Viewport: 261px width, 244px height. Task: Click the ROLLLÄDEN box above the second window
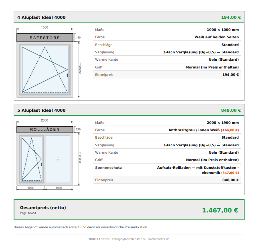click(45, 130)
